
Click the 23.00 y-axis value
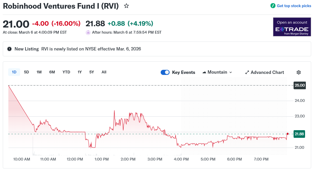(300, 116)
